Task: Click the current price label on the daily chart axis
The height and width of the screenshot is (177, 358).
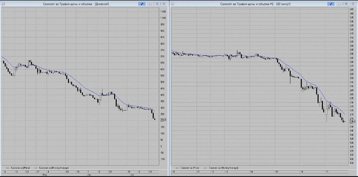Action: pos(164,119)
